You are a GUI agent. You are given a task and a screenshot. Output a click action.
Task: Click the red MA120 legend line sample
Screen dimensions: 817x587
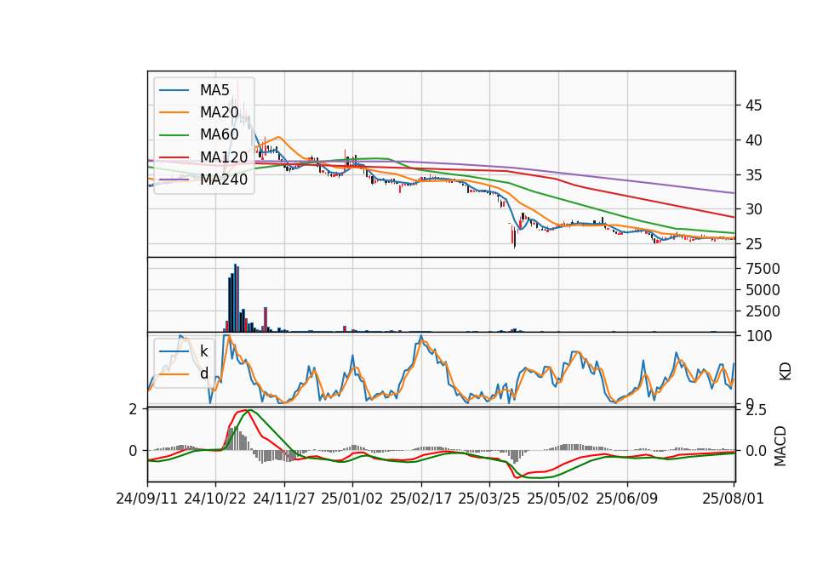(174, 158)
